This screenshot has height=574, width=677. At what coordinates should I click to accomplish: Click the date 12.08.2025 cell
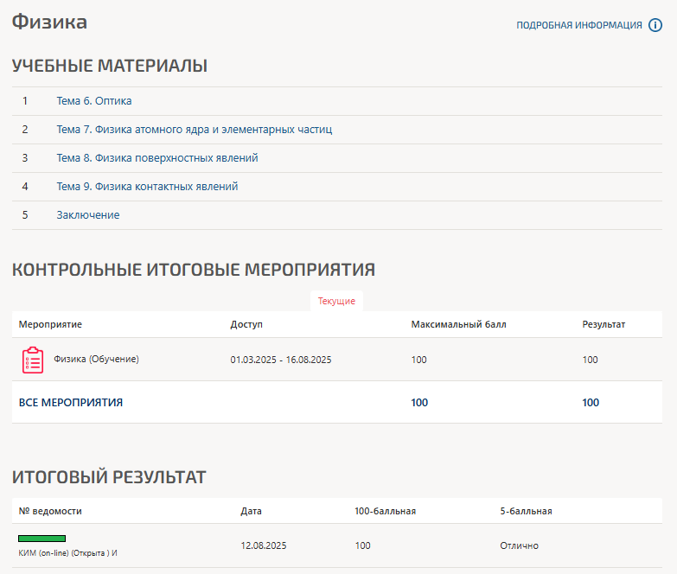point(263,545)
